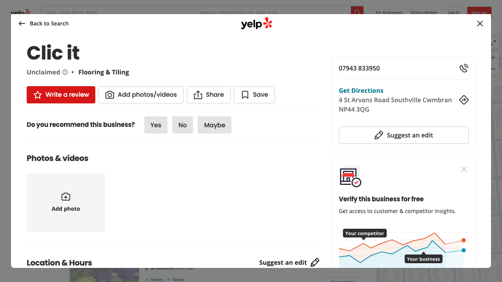
Task: Click the camera icon on Add photos/videos
Action: (110, 94)
